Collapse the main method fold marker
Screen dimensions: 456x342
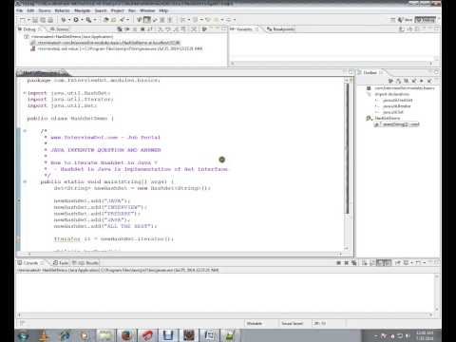coord(24,181)
